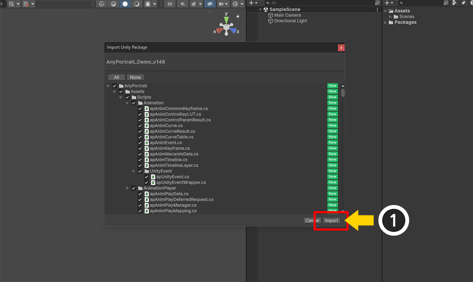Click Hierarchy search field
473x282 pixels.
(x=318, y=3)
